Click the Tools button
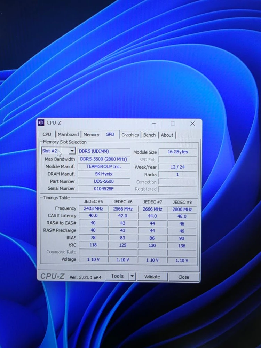This screenshot has height=348, width=261. 117,276
